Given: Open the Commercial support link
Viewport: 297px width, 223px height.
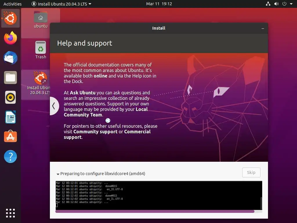Looking at the screenshot, I should 107,134.
